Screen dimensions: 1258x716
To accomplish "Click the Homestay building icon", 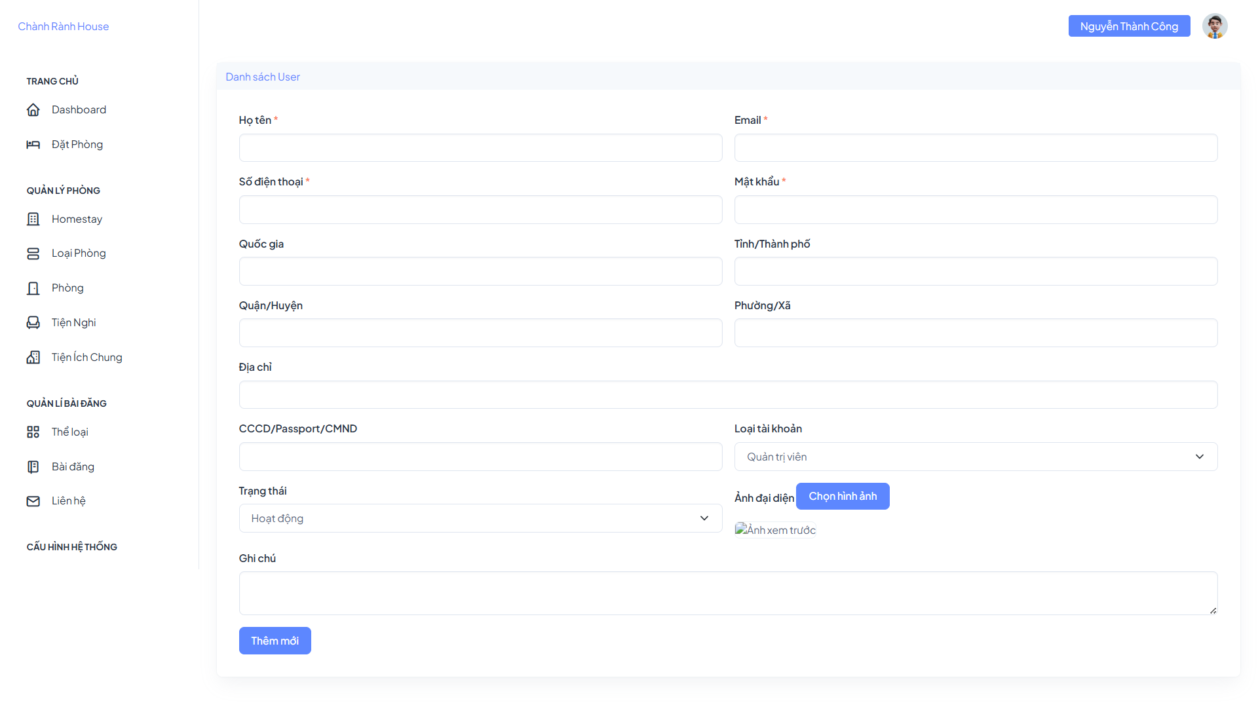I will pos(33,219).
